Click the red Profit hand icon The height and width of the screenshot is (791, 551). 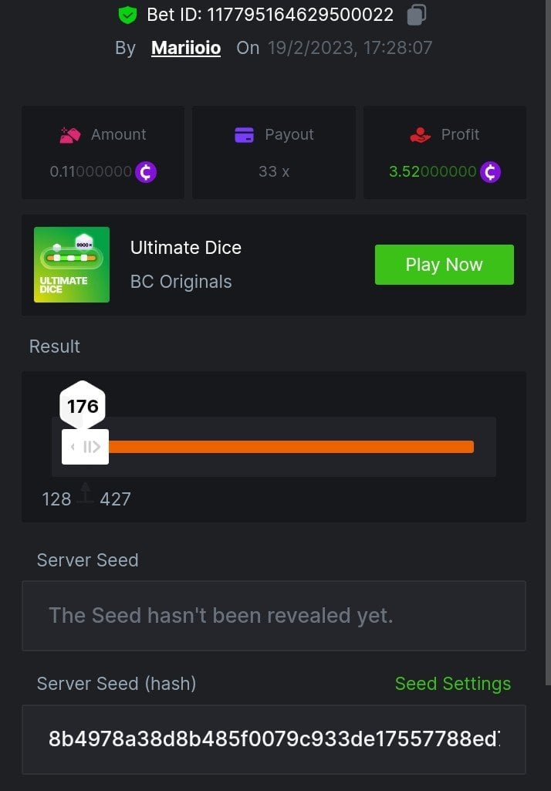pos(420,135)
